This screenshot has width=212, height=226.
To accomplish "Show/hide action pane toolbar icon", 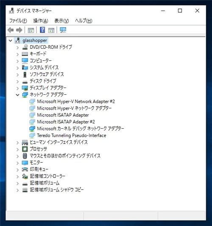I will click(x=51, y=30).
